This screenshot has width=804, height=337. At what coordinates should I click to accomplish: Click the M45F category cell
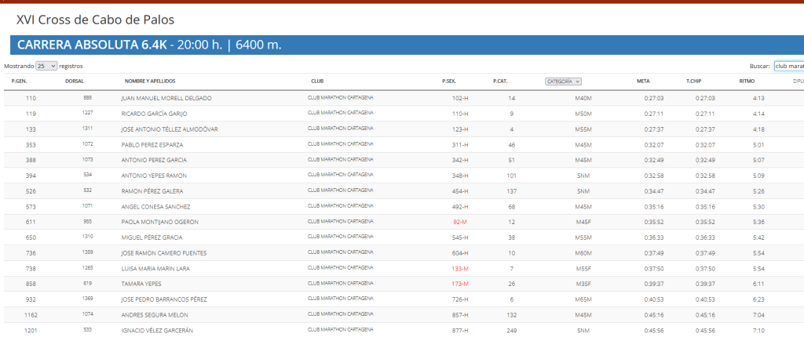coord(583,223)
